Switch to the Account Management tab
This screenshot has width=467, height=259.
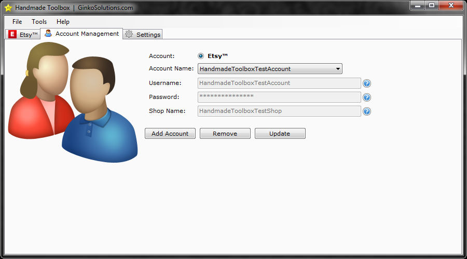tap(81, 34)
